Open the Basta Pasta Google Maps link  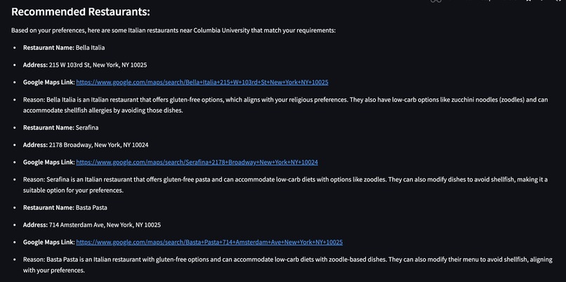(x=209, y=243)
